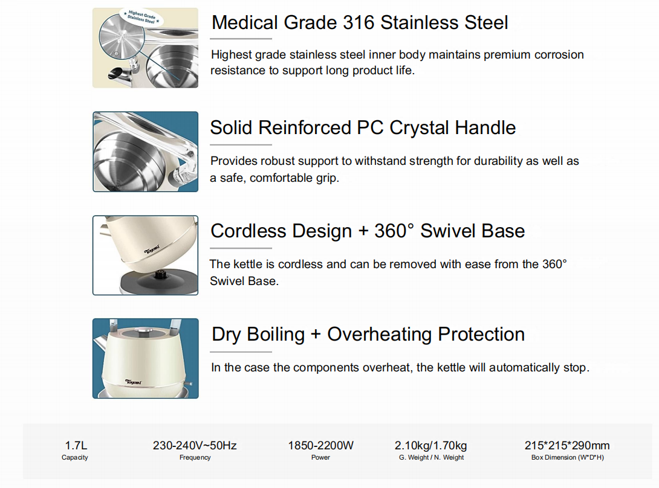This screenshot has width=659, height=488.
Task: Click the Box Dimension (W*D*H) label
Action: 567,458
